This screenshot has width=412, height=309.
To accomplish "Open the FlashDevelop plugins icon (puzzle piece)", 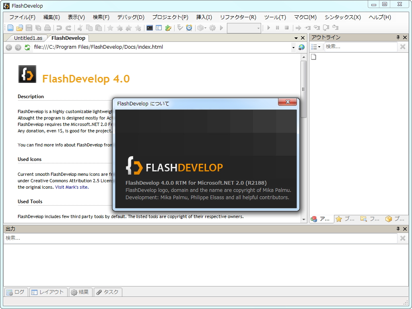I will (x=168, y=28).
